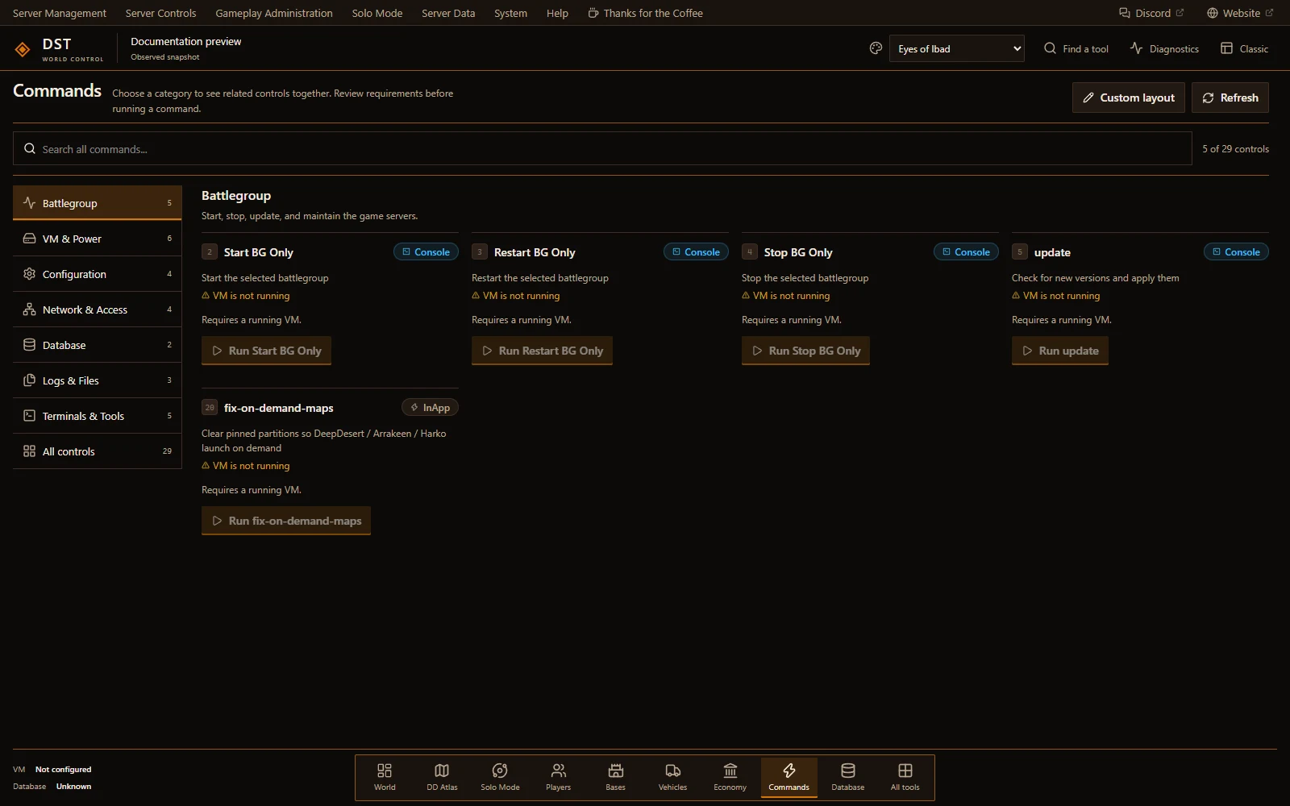Click Refresh button
1290x806 pixels.
1230,98
